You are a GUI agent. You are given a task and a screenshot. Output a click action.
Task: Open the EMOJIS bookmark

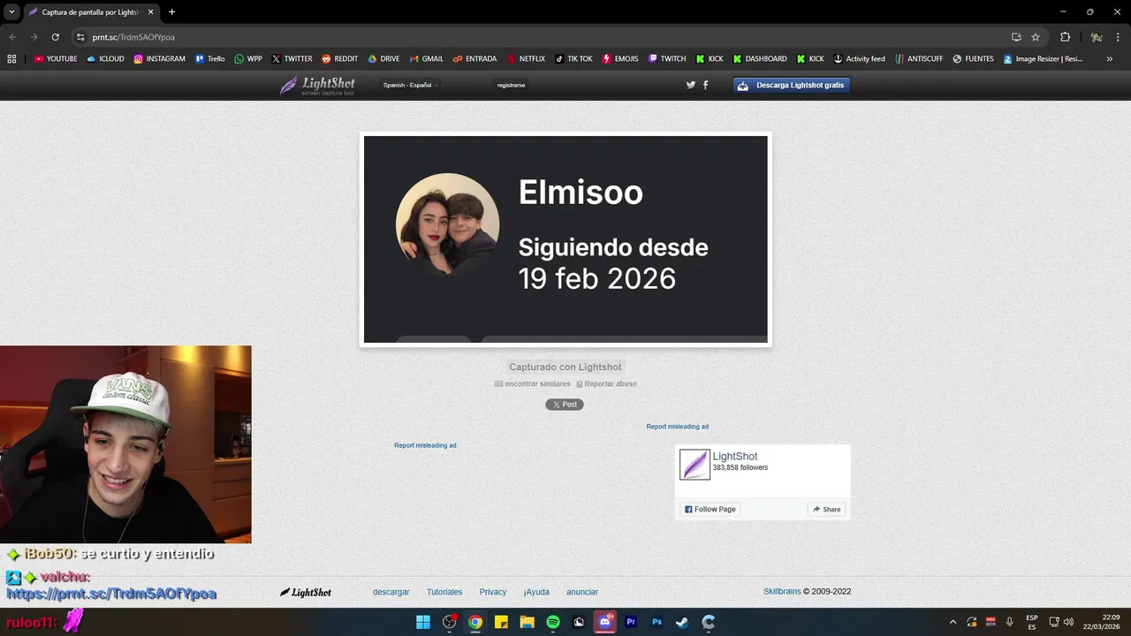(620, 59)
